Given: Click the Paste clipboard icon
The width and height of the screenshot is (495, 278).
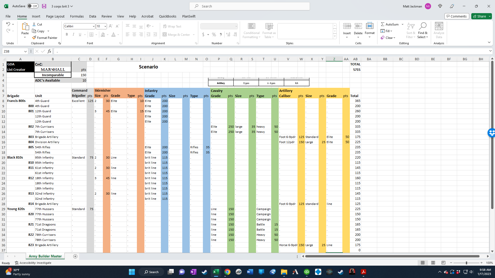Looking at the screenshot, I should tap(25, 27).
